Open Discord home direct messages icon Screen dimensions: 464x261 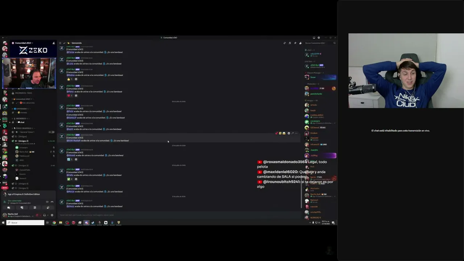pos(5,43)
